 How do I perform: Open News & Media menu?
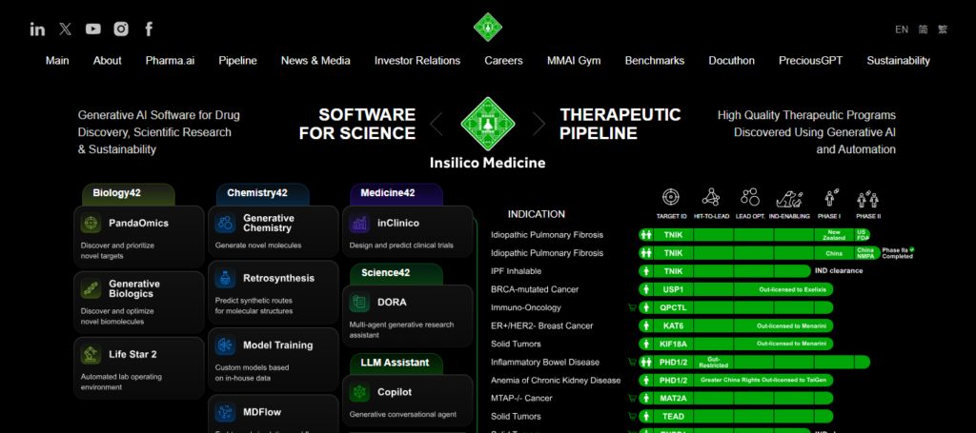click(315, 61)
